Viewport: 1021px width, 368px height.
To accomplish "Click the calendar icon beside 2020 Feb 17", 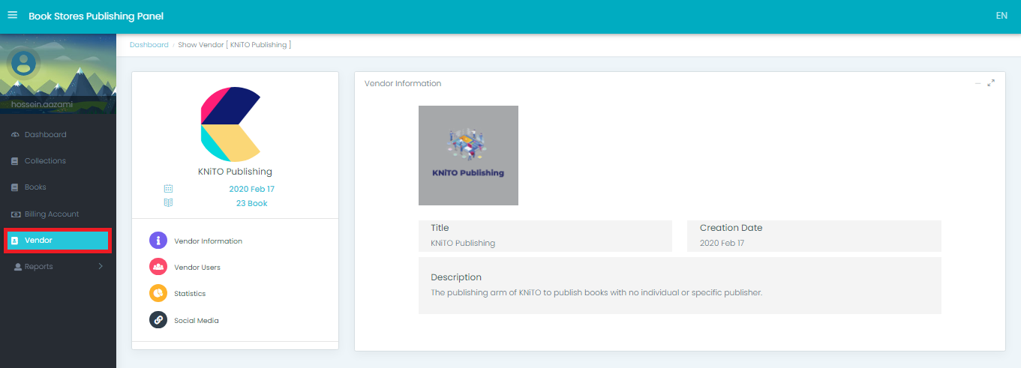I will 169,189.
